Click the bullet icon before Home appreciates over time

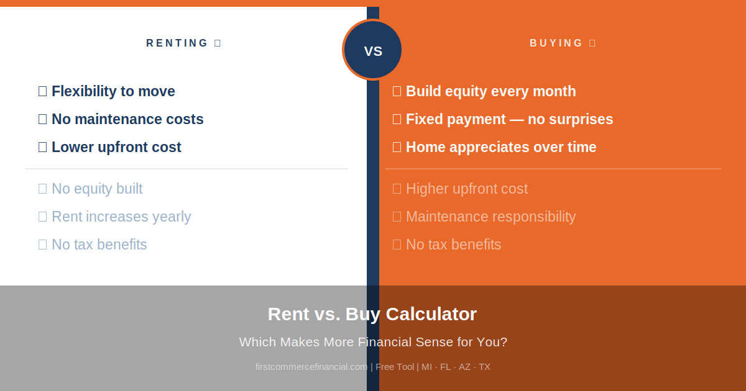(x=397, y=147)
